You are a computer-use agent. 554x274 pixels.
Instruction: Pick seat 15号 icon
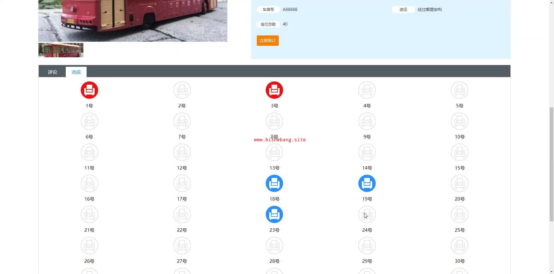pyautogui.click(x=460, y=152)
